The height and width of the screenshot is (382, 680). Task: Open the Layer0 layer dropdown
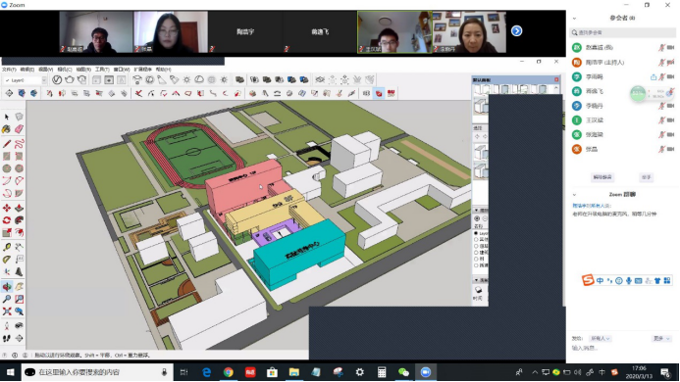(26, 80)
